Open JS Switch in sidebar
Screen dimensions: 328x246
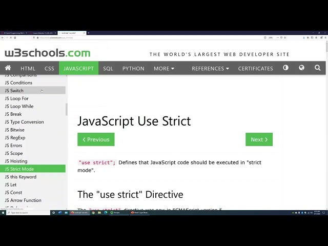(33, 91)
